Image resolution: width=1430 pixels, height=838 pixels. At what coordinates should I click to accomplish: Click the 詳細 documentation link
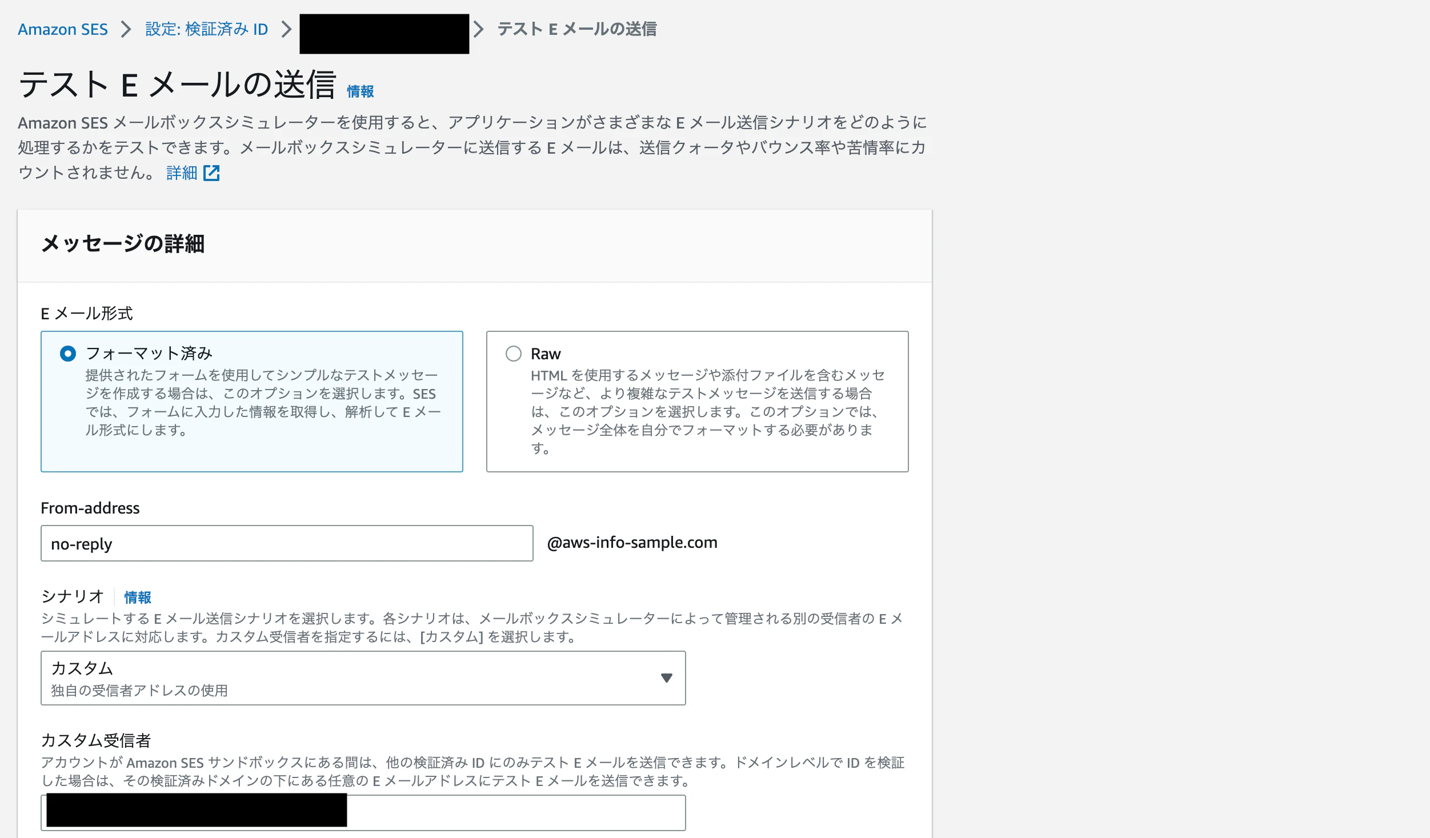click(x=183, y=172)
